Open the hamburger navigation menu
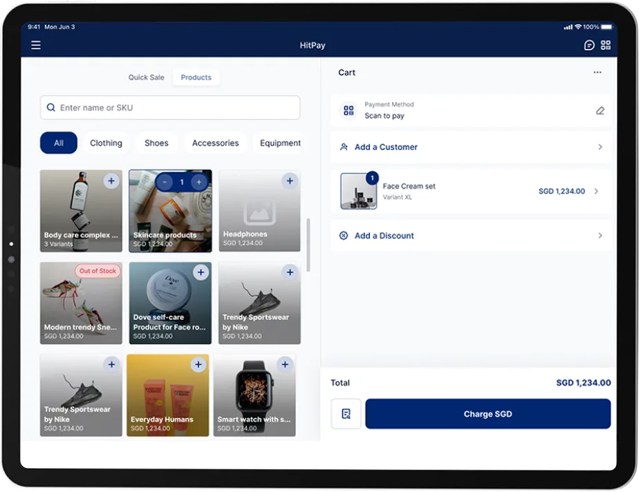 [35, 45]
